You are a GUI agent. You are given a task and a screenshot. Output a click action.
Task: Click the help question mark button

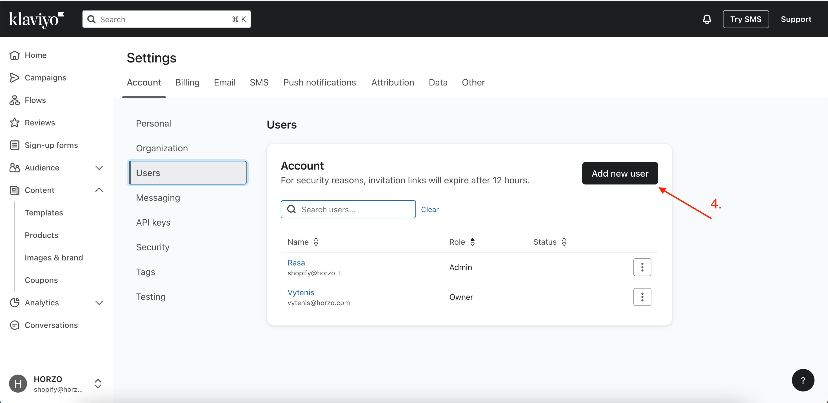coord(803,380)
